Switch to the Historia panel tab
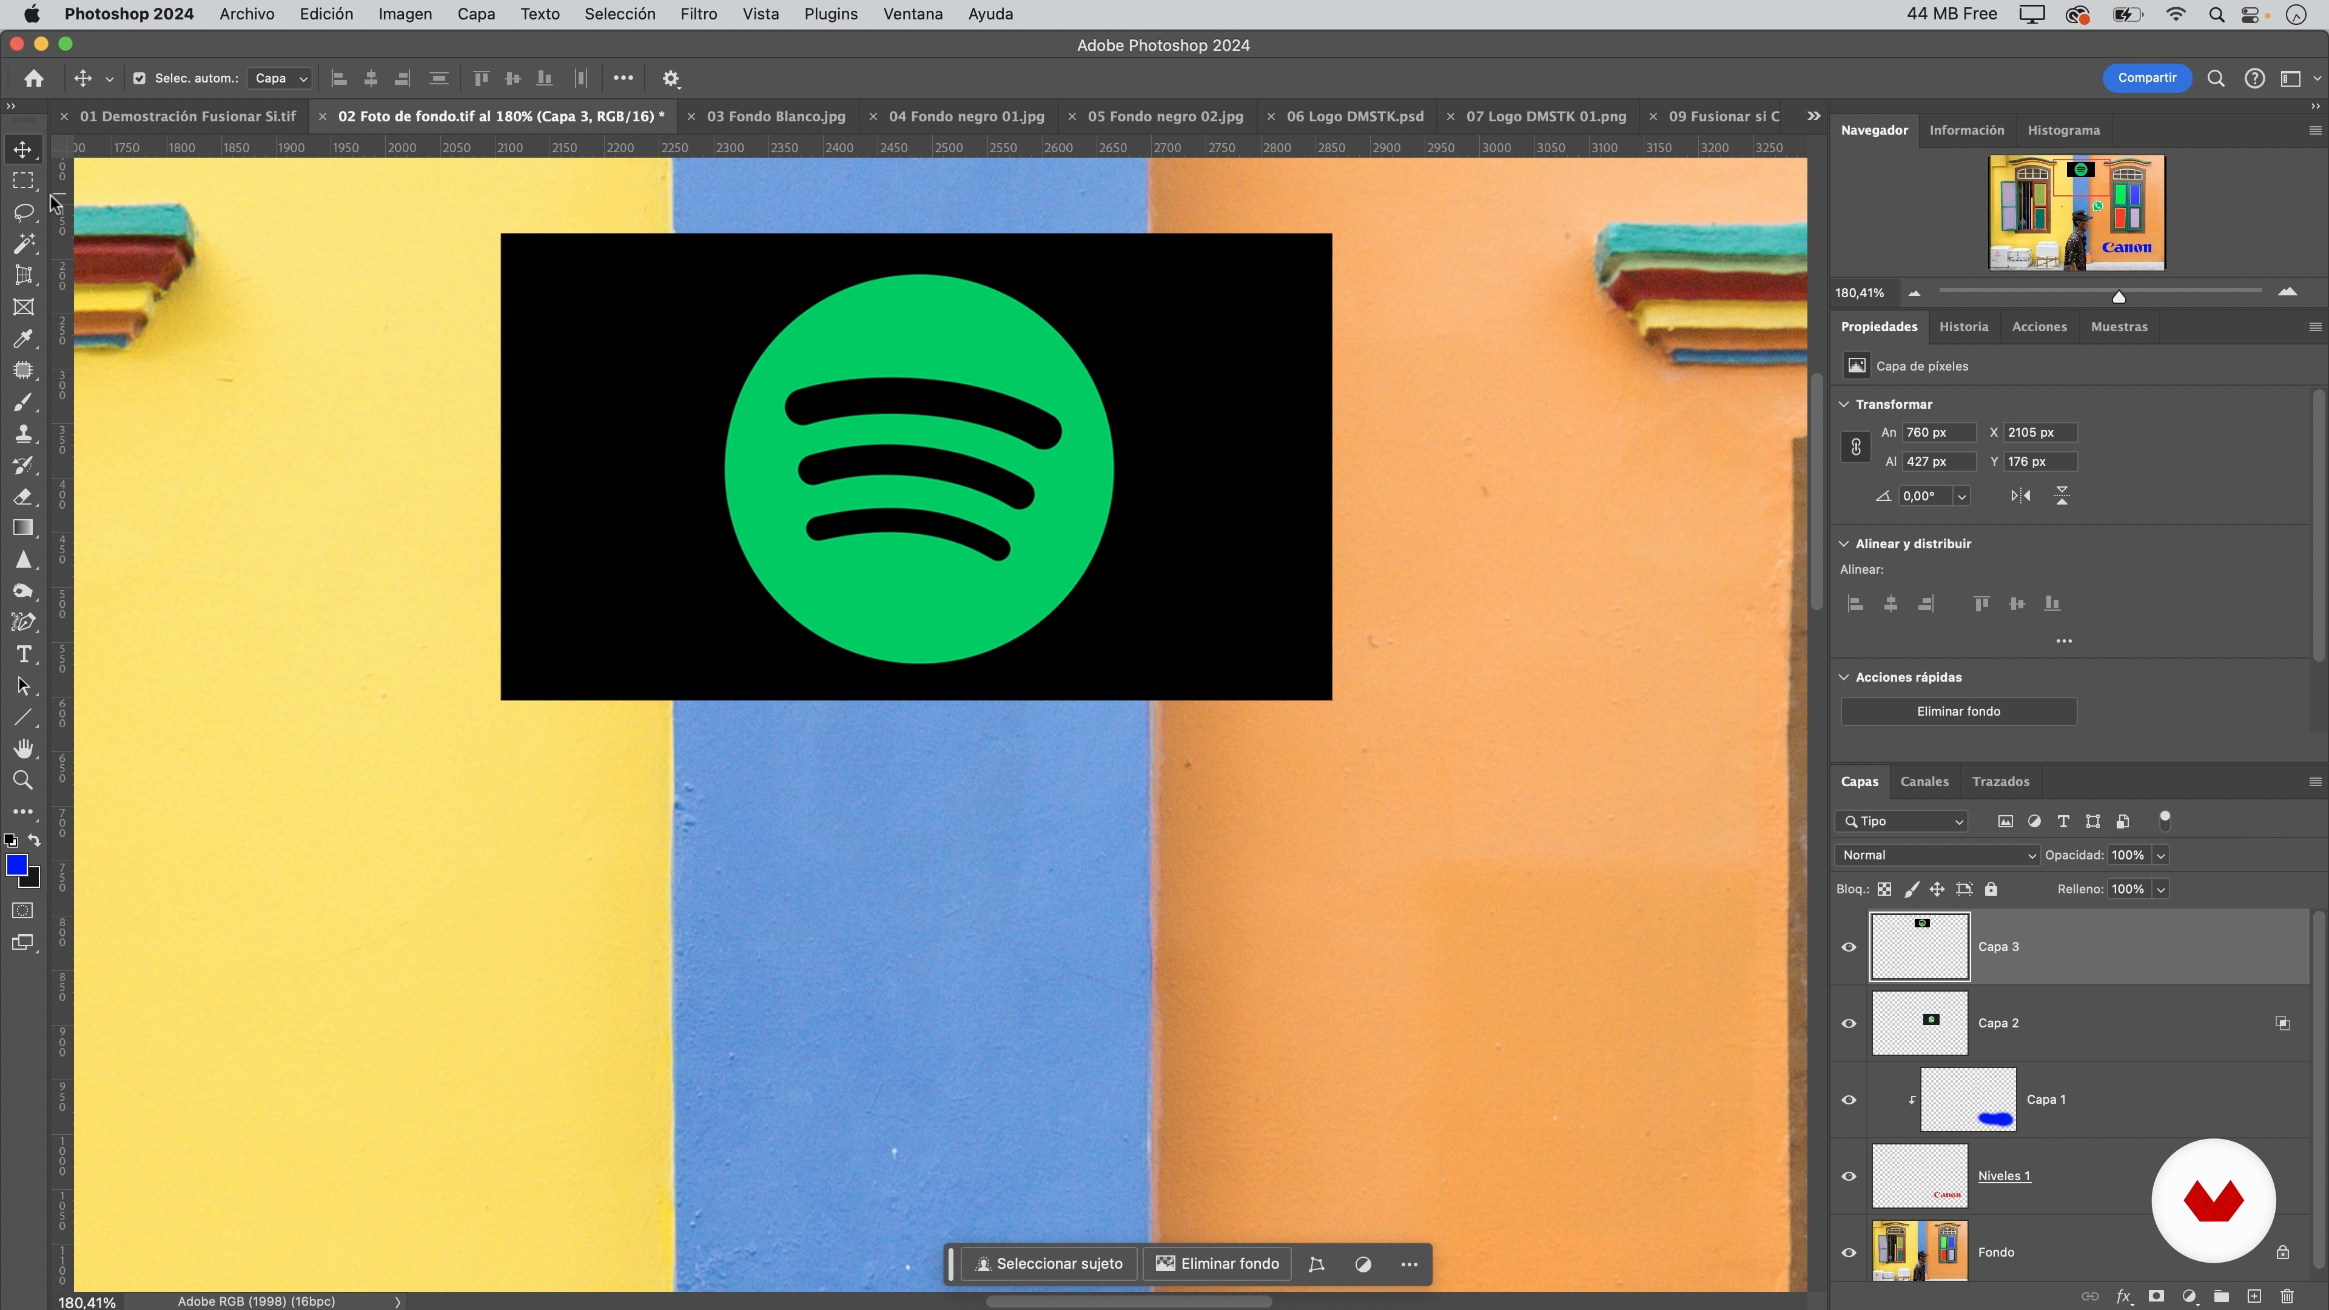 (x=1964, y=326)
